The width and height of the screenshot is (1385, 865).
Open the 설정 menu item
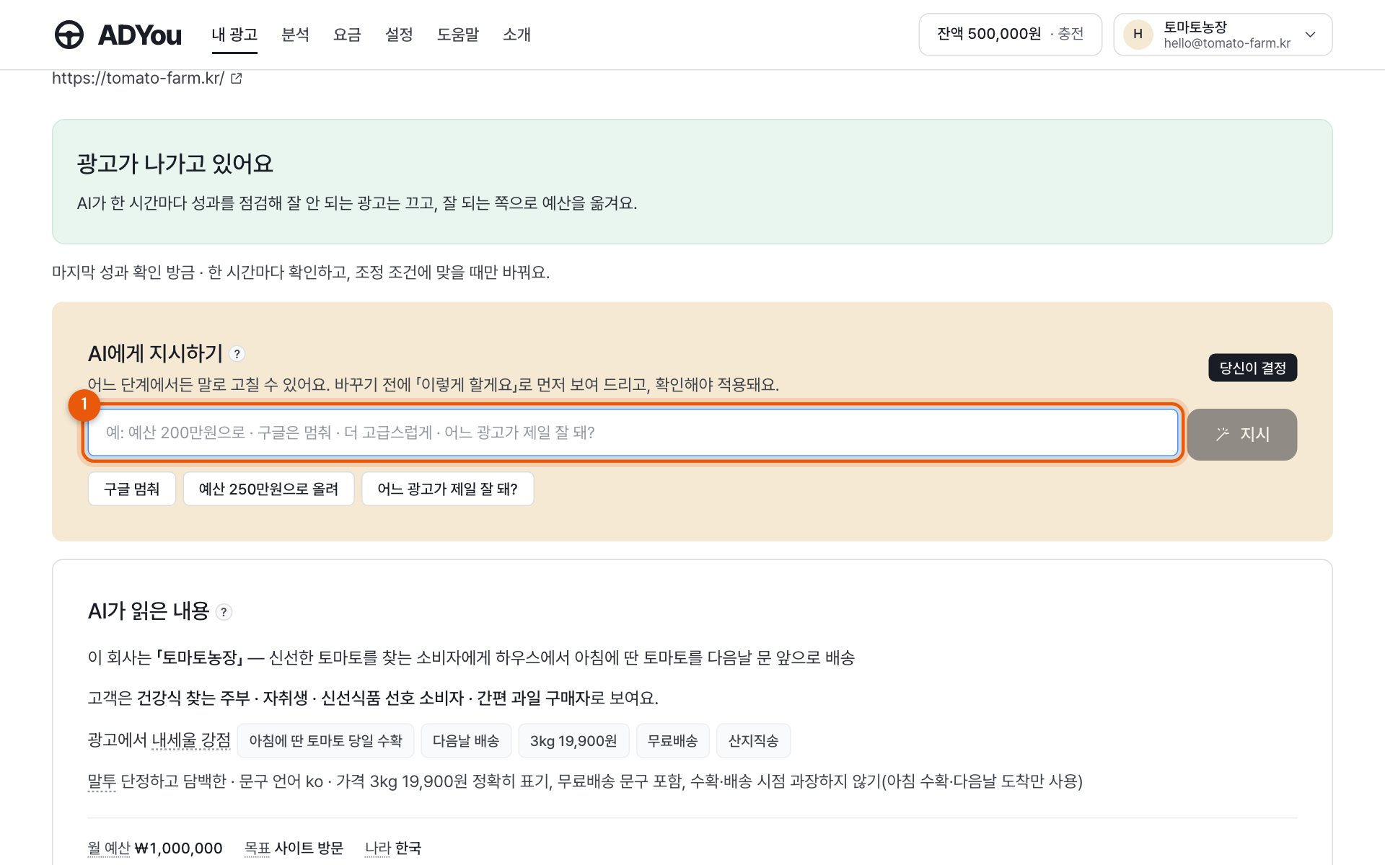(x=399, y=35)
